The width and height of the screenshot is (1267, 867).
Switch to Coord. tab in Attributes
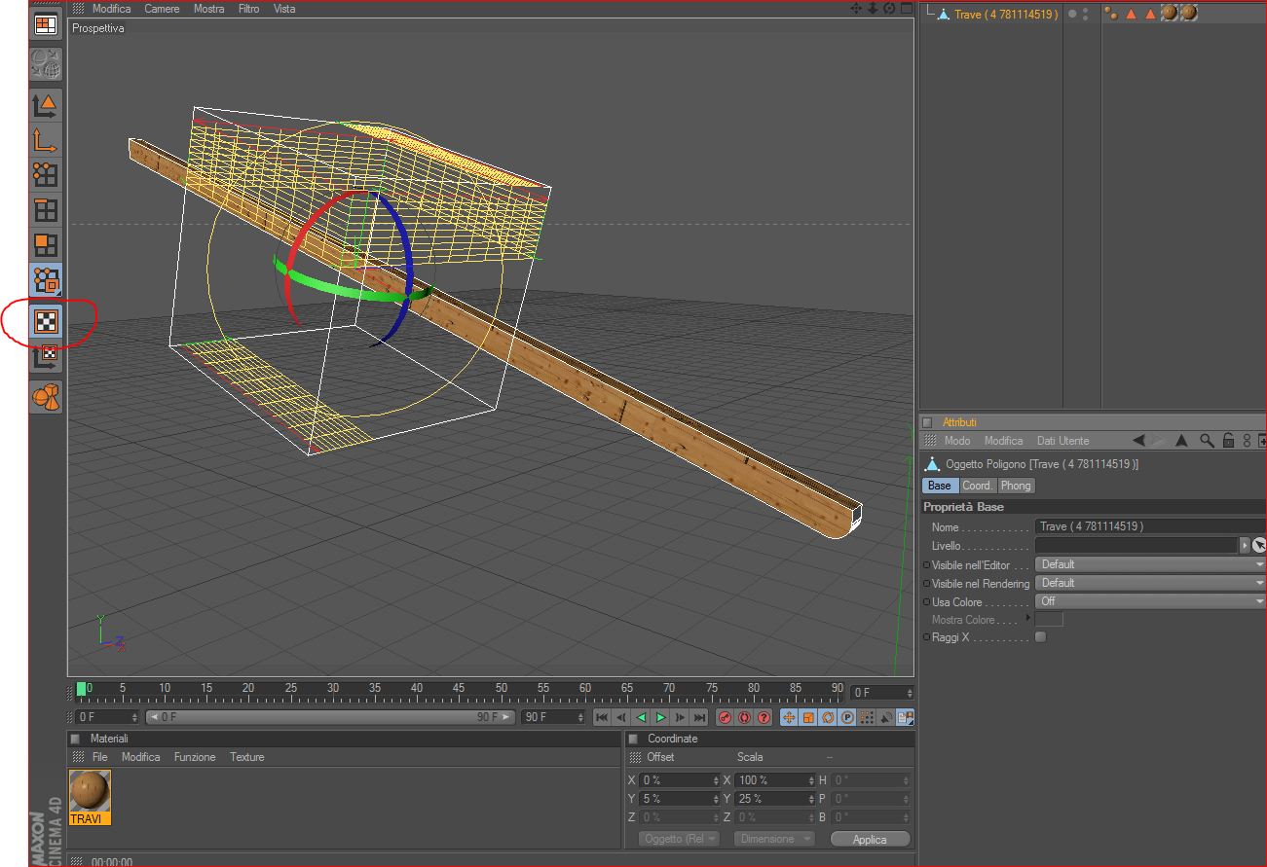pyautogui.click(x=978, y=486)
